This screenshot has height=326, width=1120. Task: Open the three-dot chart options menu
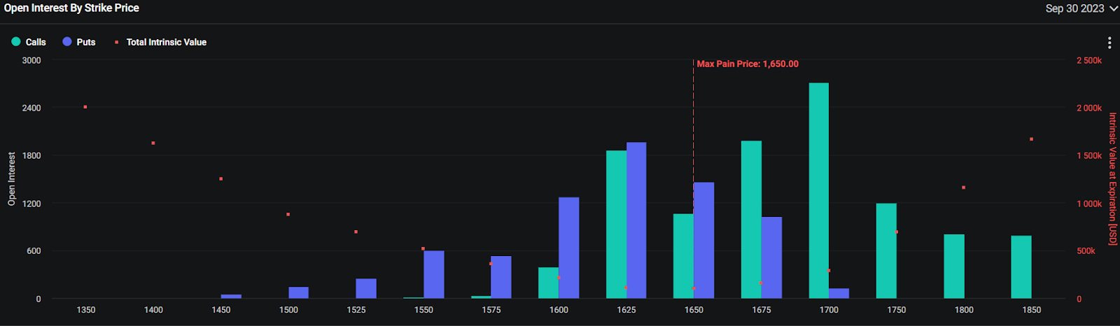click(x=1109, y=43)
